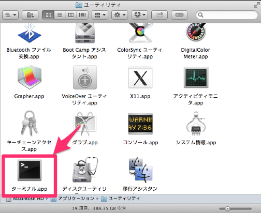Open the Dropbox toolbar menu
This screenshot has height=213, width=261.
(140, 15)
